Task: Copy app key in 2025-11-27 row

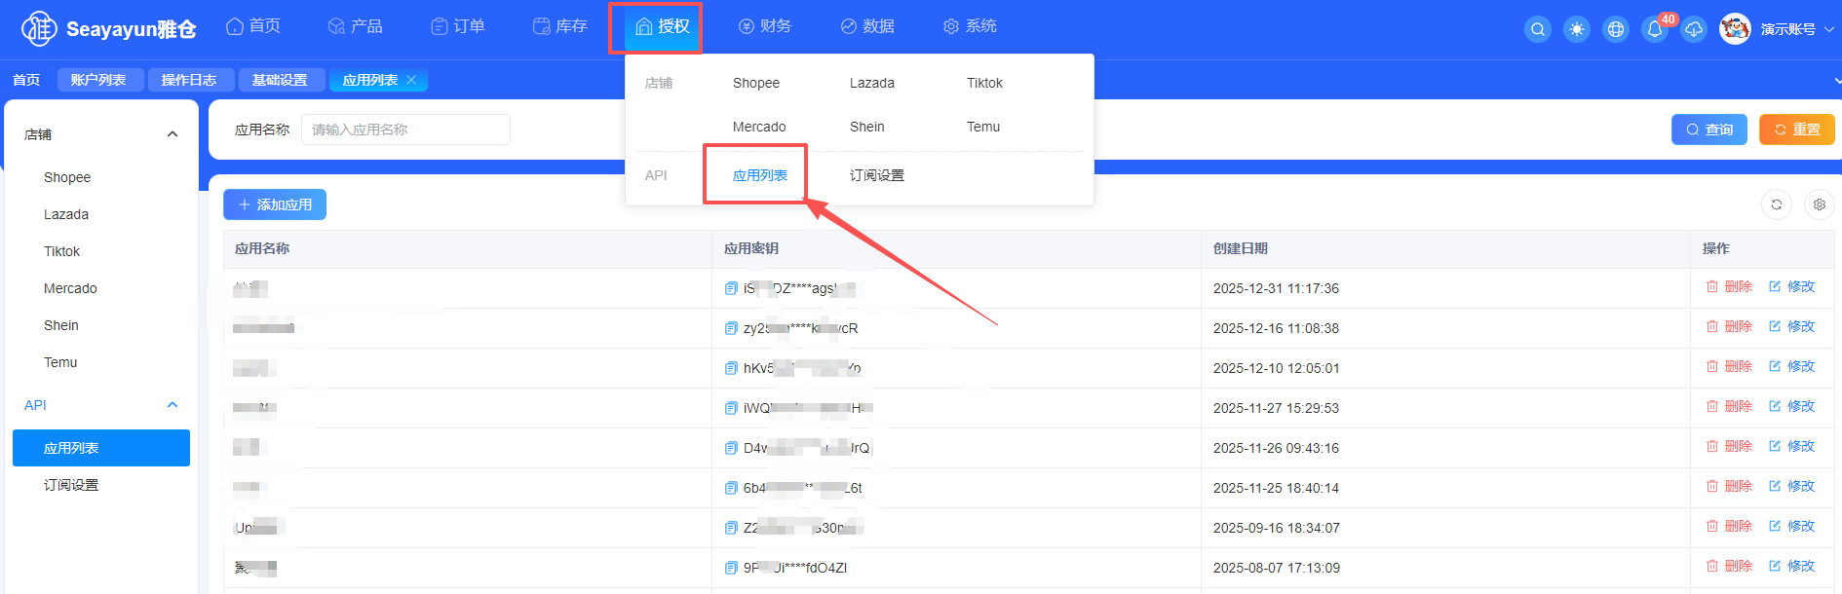Action: pyautogui.click(x=731, y=408)
